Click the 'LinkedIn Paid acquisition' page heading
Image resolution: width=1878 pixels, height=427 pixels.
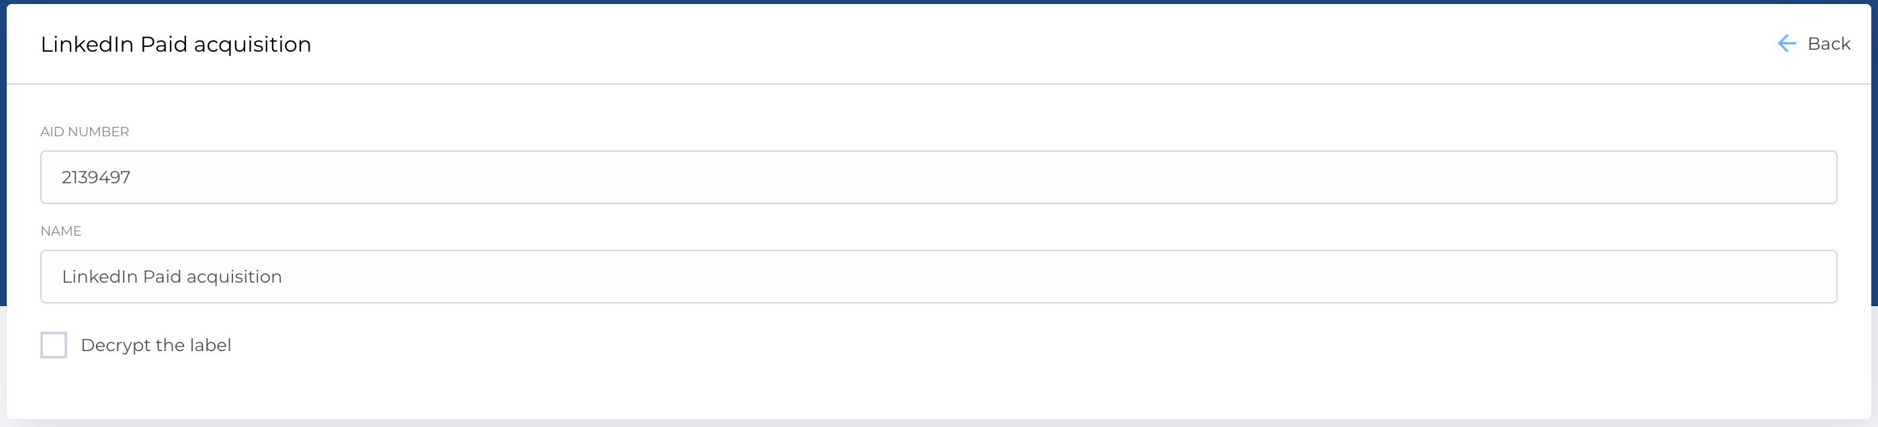176,44
